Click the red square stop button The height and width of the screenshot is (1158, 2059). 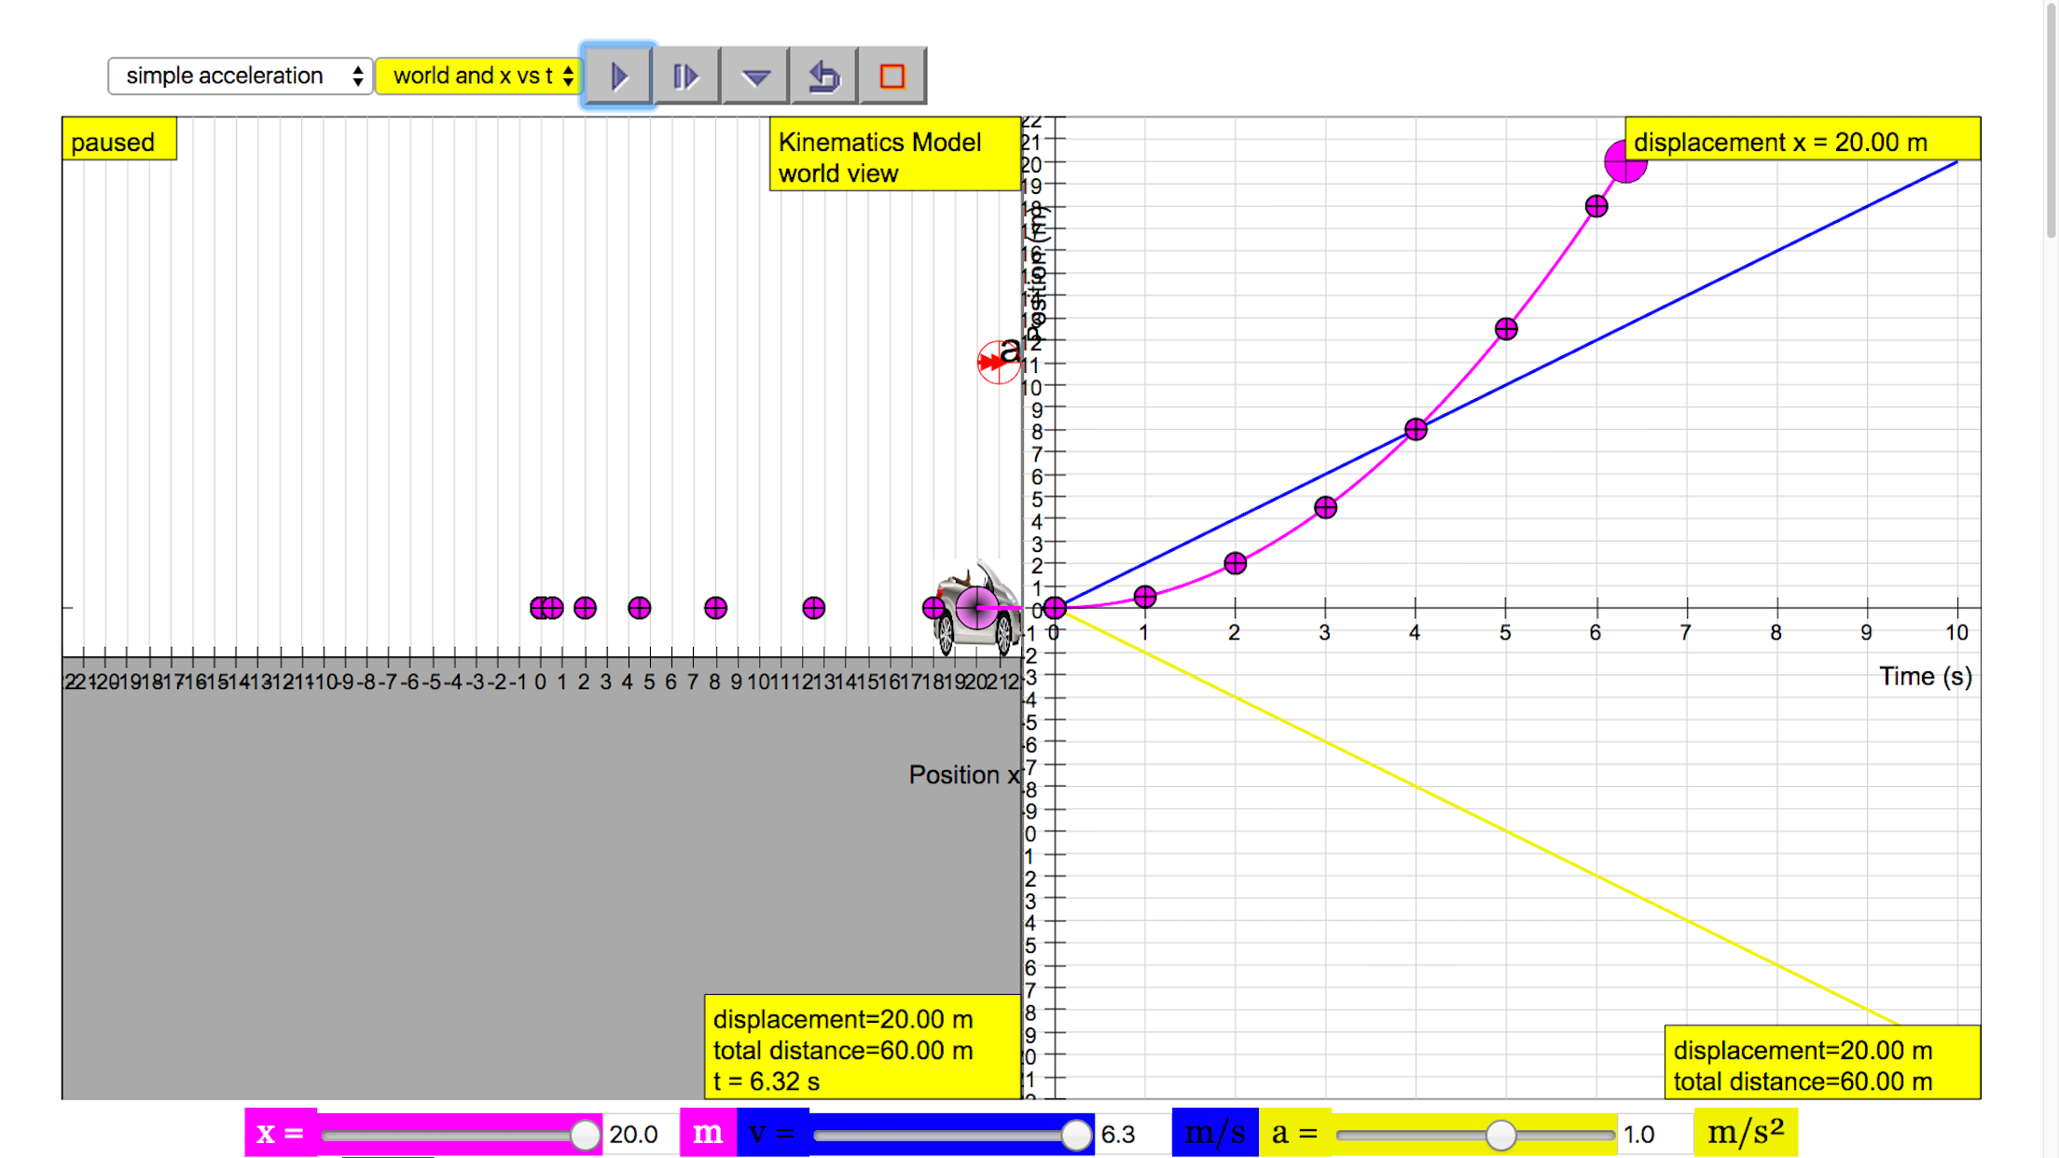point(892,76)
